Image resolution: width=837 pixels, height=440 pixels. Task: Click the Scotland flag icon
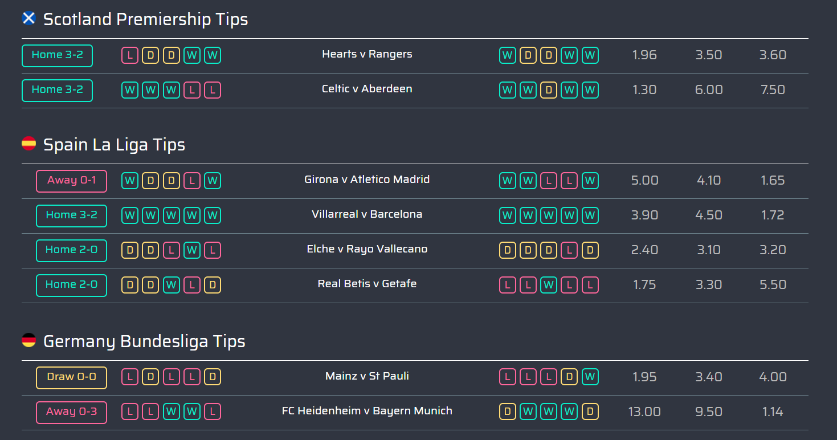pyautogui.click(x=28, y=18)
